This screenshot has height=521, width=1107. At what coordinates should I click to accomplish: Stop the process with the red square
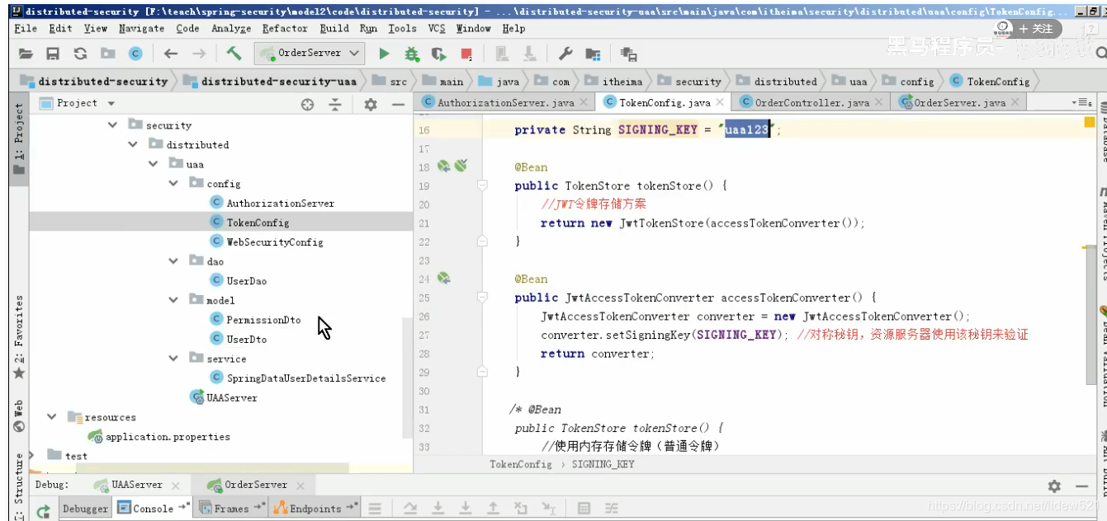point(466,54)
